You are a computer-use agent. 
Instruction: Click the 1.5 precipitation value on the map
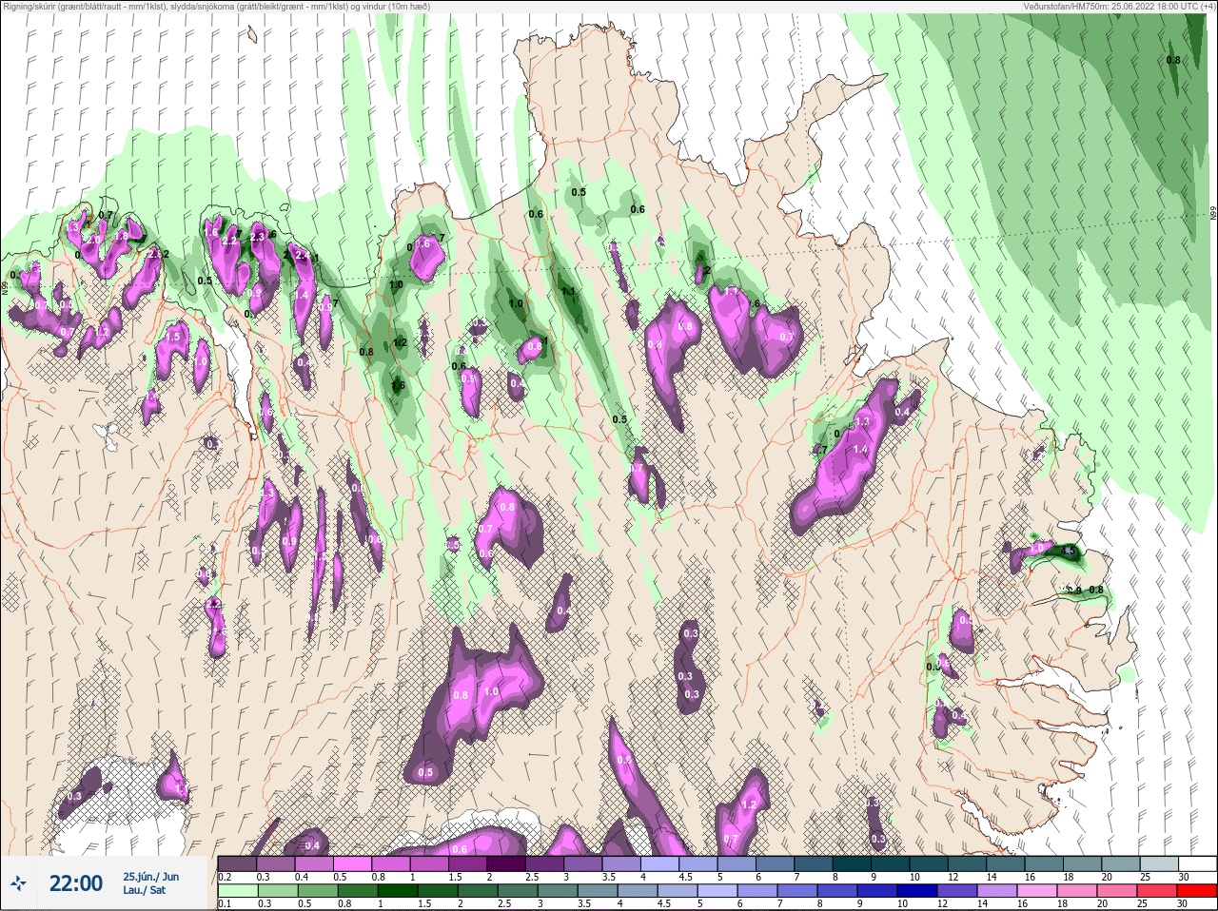click(x=173, y=337)
